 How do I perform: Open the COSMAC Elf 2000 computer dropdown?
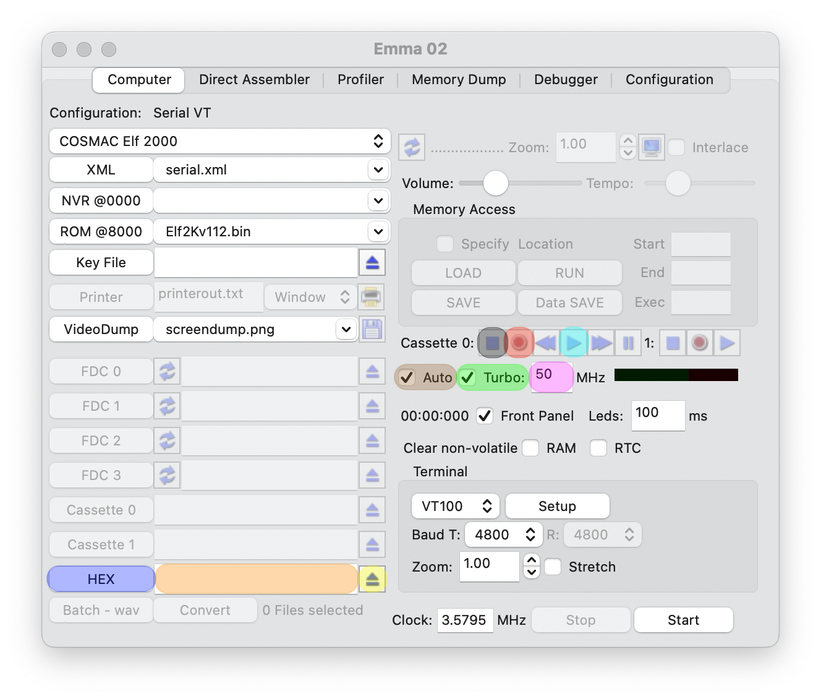point(219,141)
